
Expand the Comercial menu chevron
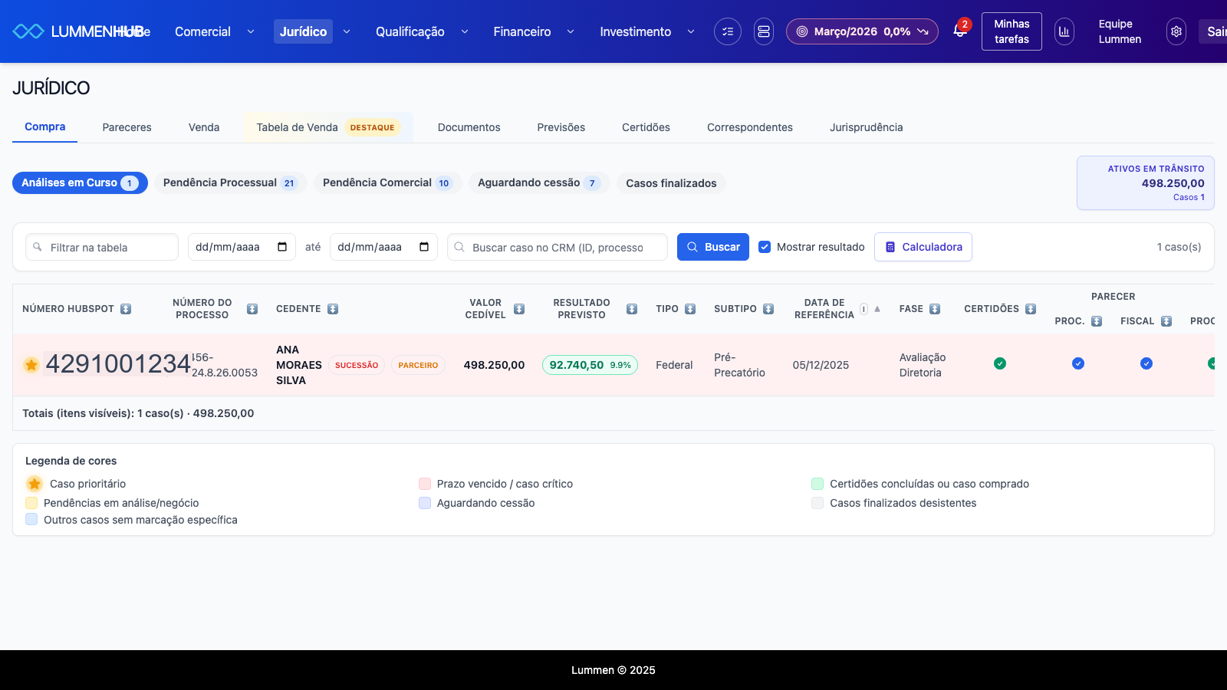coord(250,31)
